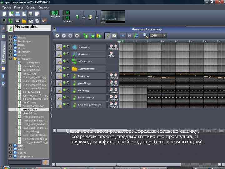The image size is (225, 169).
Task: Show the Project Notes icon
Action: (37, 21)
